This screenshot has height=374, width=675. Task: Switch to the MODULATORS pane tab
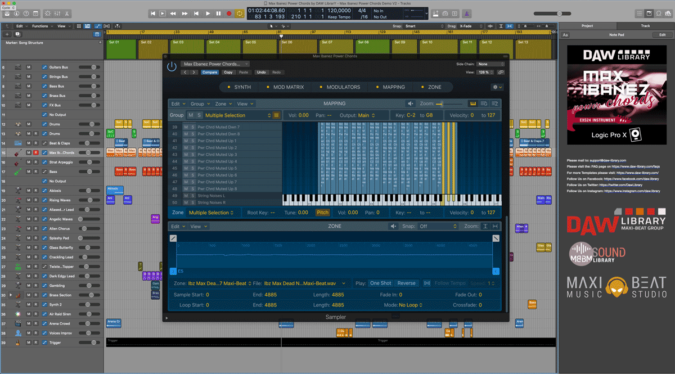(340, 87)
